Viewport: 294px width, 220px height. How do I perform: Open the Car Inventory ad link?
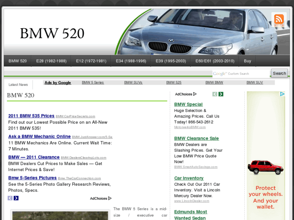click(x=189, y=178)
